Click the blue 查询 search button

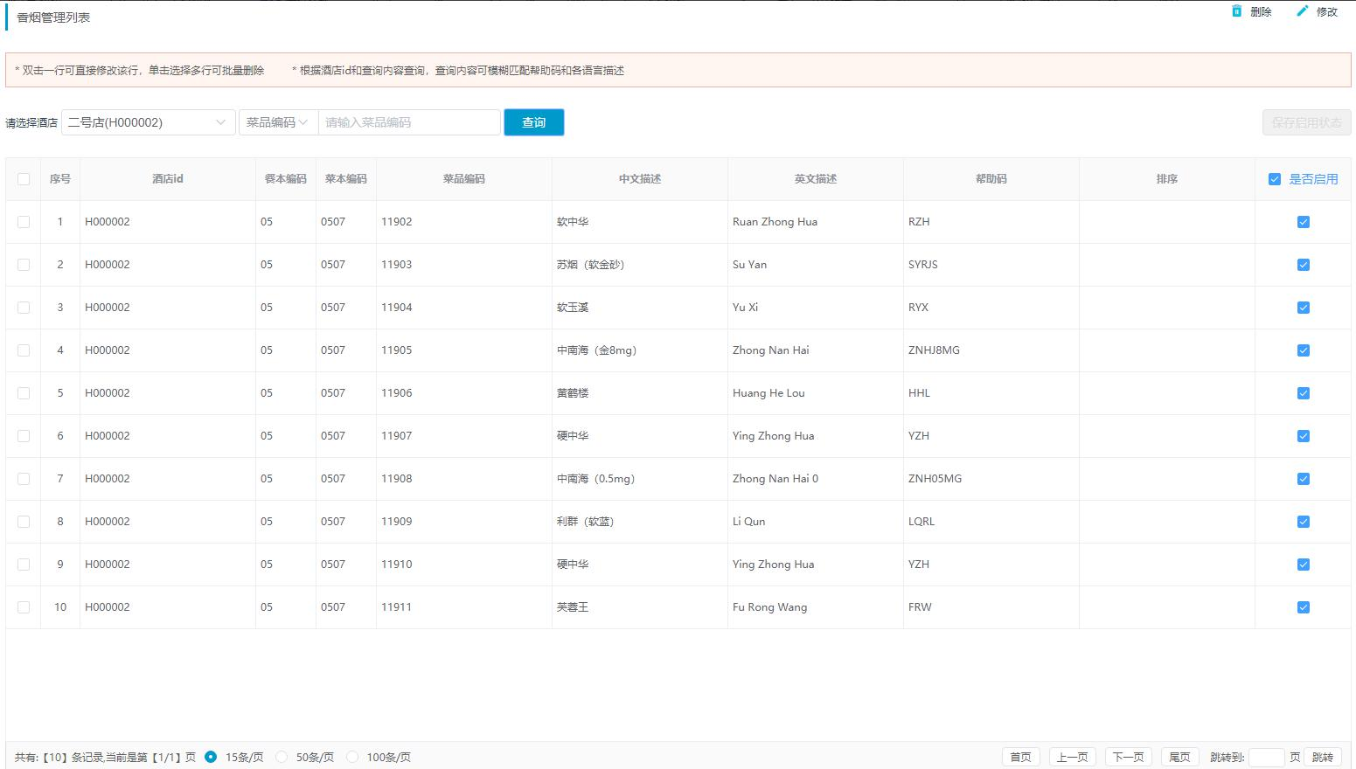(533, 122)
